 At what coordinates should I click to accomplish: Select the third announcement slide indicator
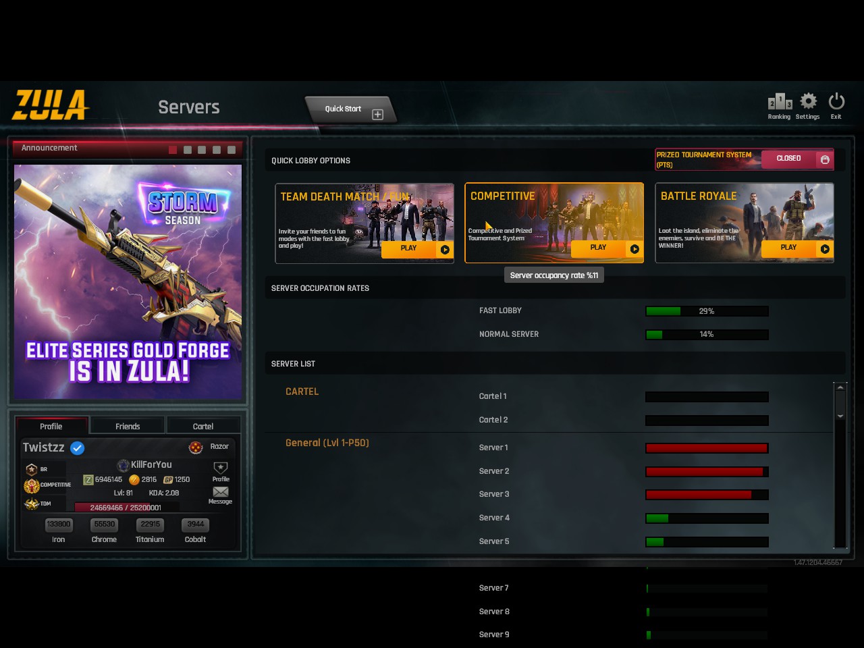[202, 150]
